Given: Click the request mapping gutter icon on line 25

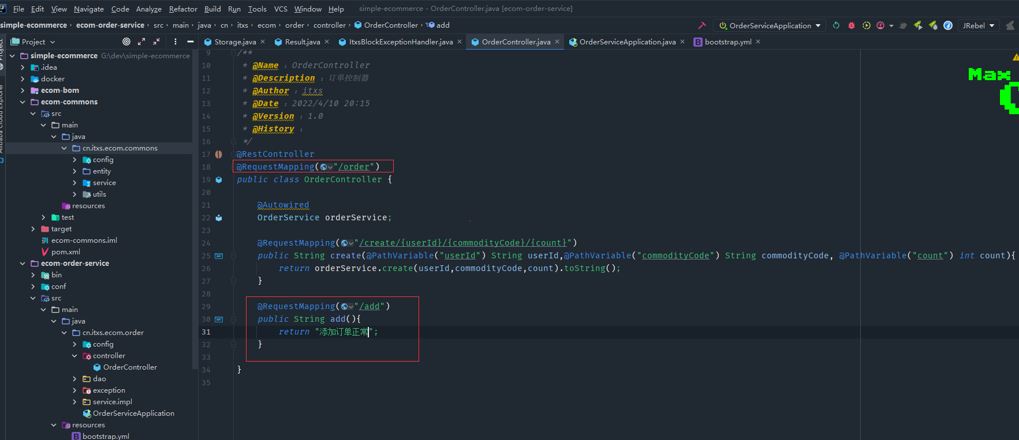Looking at the screenshot, I should pos(219,255).
